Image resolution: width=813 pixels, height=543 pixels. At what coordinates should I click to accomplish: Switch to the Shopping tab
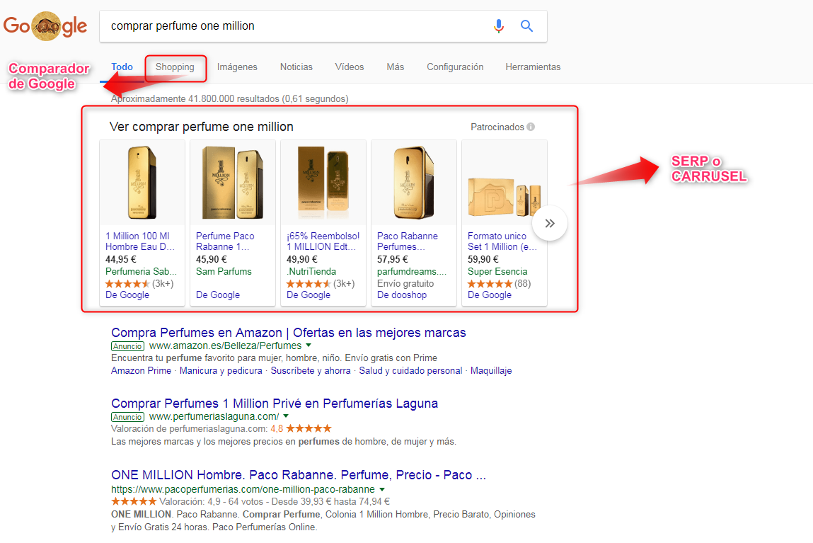[175, 67]
